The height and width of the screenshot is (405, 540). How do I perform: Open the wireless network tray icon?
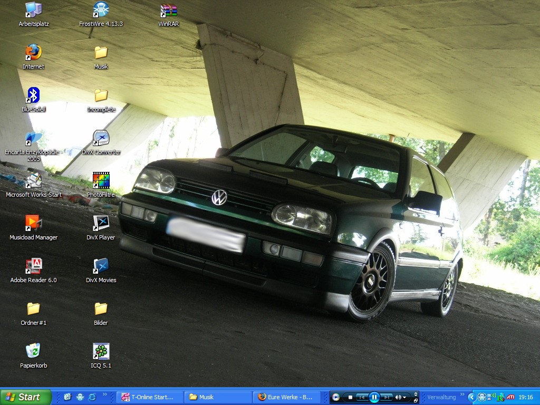[491, 398]
